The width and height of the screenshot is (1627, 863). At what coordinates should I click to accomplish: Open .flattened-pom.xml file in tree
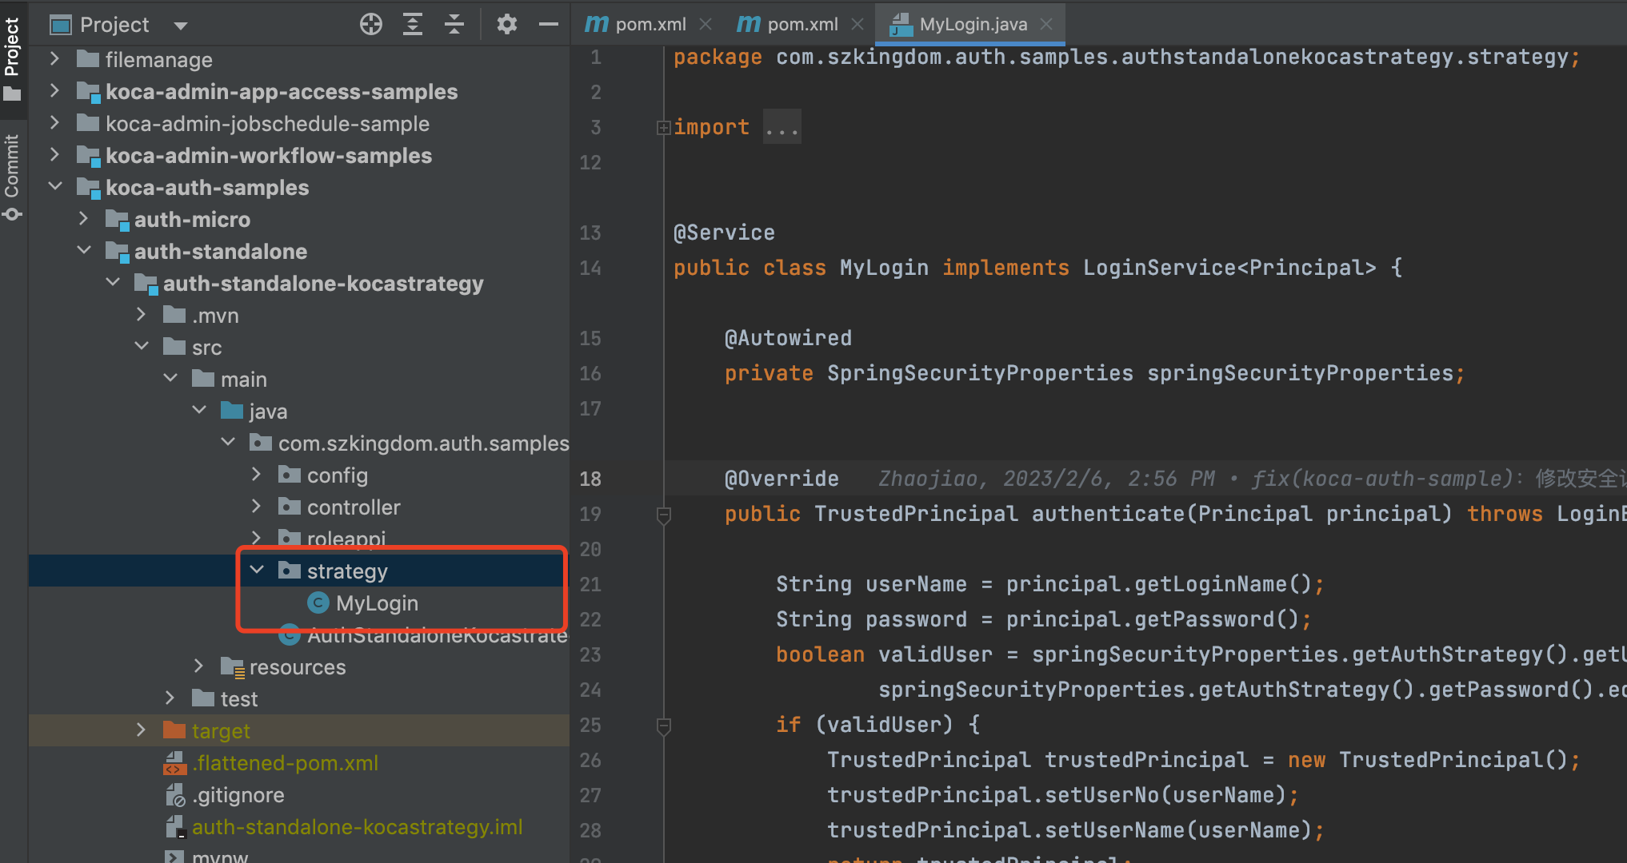pos(285,763)
